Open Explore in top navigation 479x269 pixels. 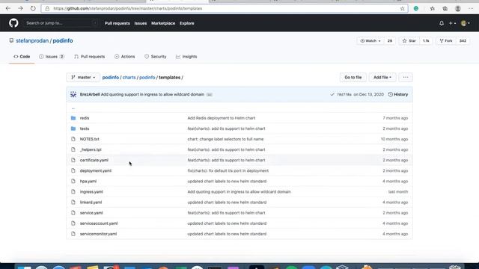[186, 23]
